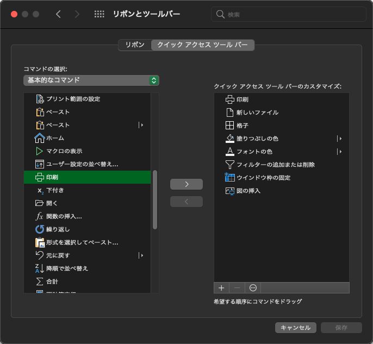Click the ウインドウ枠の固定 freeze panes icon
Screen dimensions: 373x344
tap(229, 178)
